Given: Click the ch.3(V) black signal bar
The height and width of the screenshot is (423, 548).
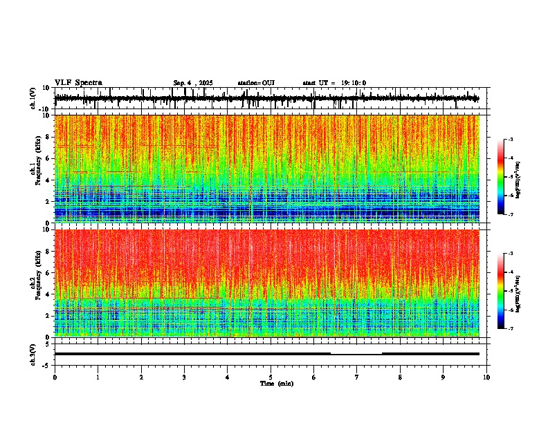Looking at the screenshot, I should tap(267, 354).
